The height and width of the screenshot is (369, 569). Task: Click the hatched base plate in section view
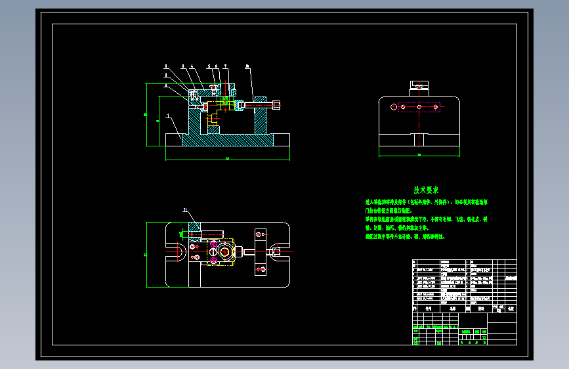click(228, 140)
